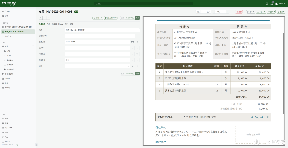
Task: Click filter icon beside 创建日期
Action: pos(137,42)
